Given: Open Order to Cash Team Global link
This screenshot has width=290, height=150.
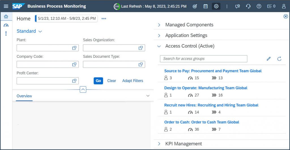Looking at the screenshot, I should (x=202, y=122).
